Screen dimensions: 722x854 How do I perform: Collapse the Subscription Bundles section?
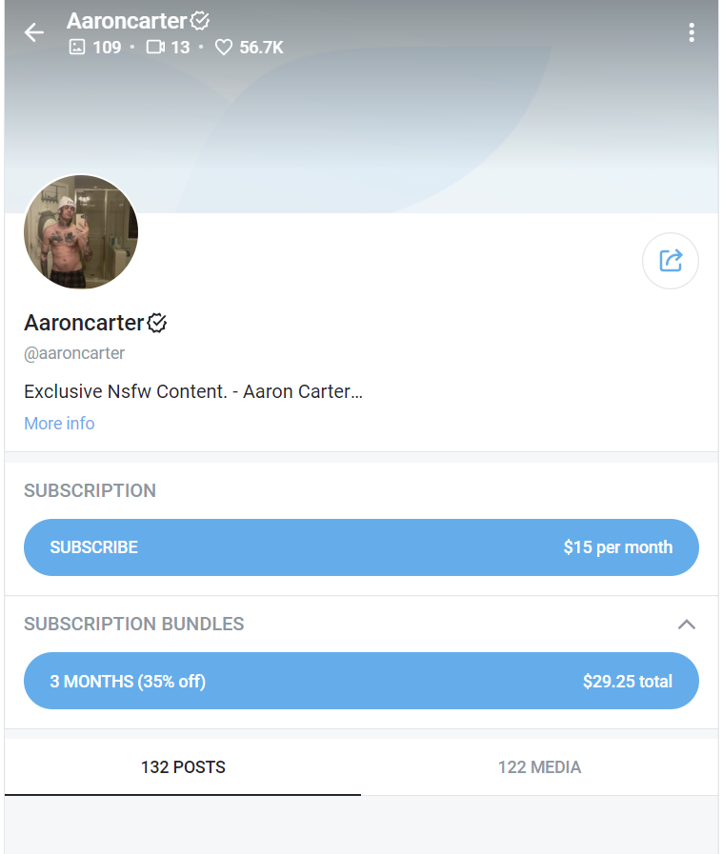pyautogui.click(x=686, y=625)
